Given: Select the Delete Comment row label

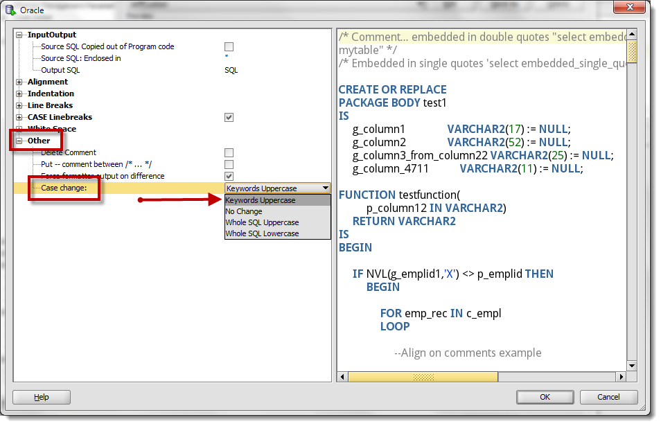Looking at the screenshot, I should point(69,152).
